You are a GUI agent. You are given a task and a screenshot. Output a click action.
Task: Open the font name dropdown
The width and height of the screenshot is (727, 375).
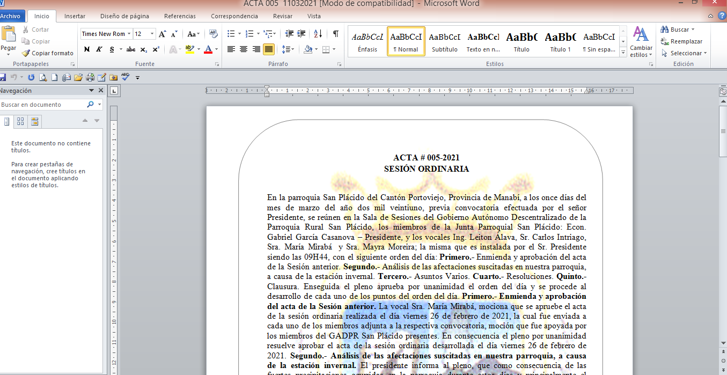click(130, 34)
